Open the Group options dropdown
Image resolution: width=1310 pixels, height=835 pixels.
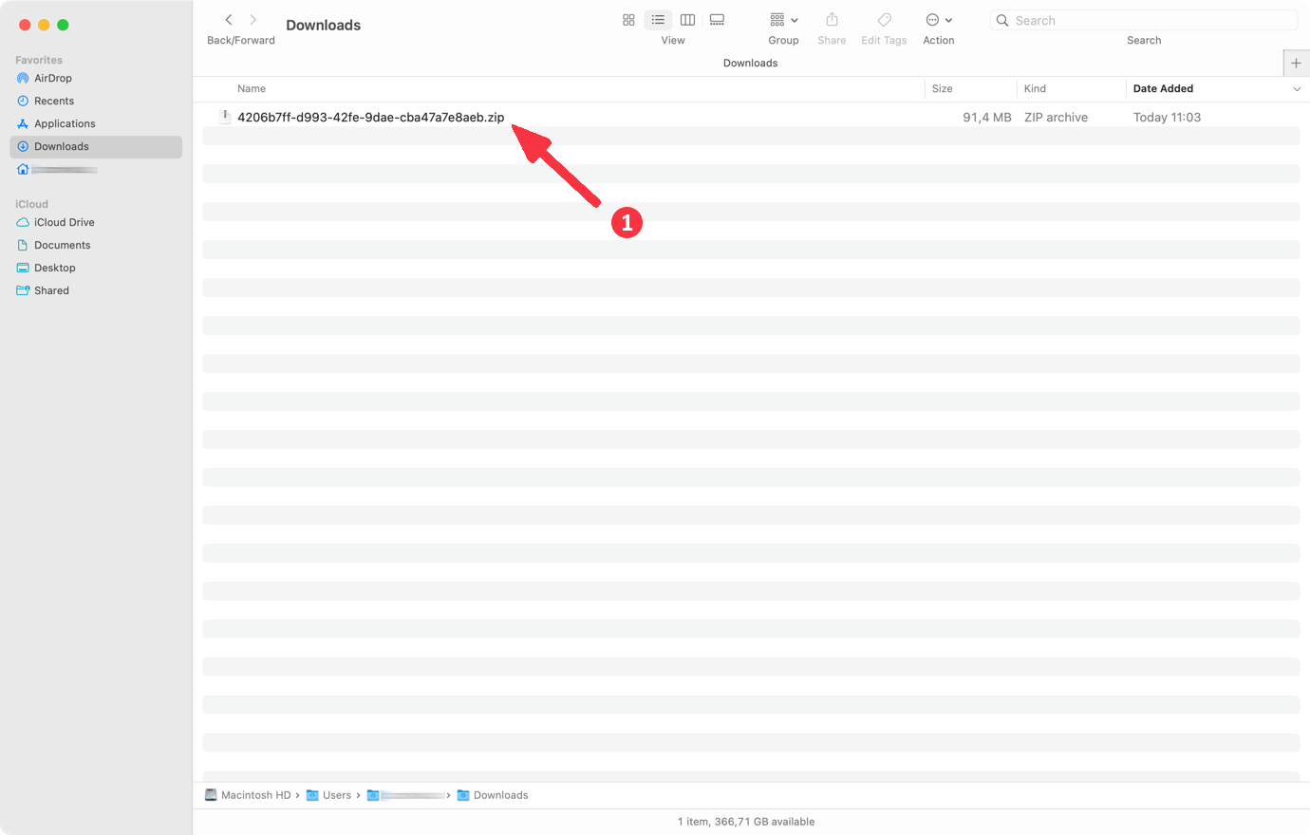795,20
